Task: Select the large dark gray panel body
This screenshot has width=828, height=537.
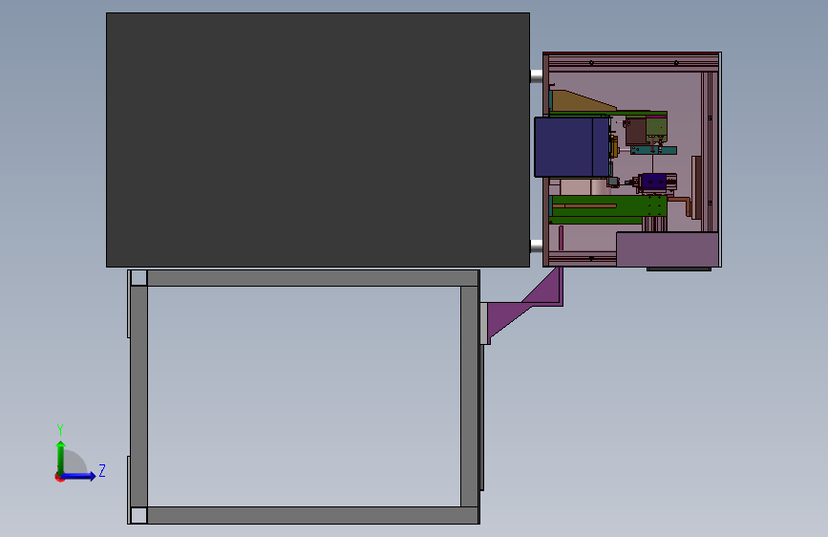Action: coord(318,140)
